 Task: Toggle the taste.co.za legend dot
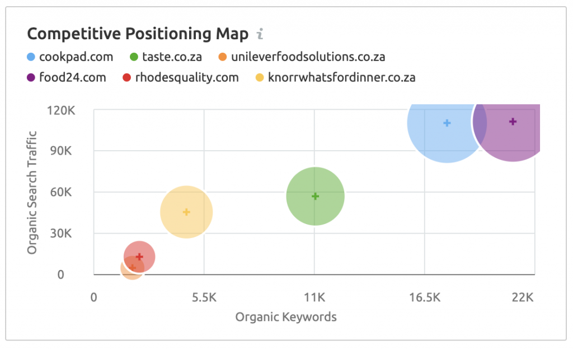click(x=133, y=57)
